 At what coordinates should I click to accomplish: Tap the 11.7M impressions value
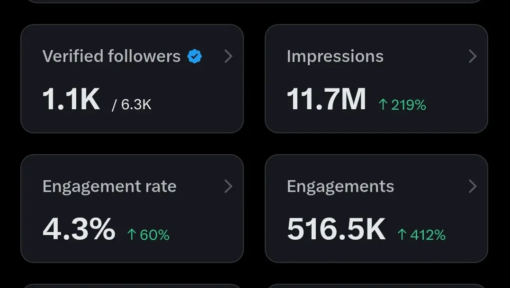tap(326, 100)
